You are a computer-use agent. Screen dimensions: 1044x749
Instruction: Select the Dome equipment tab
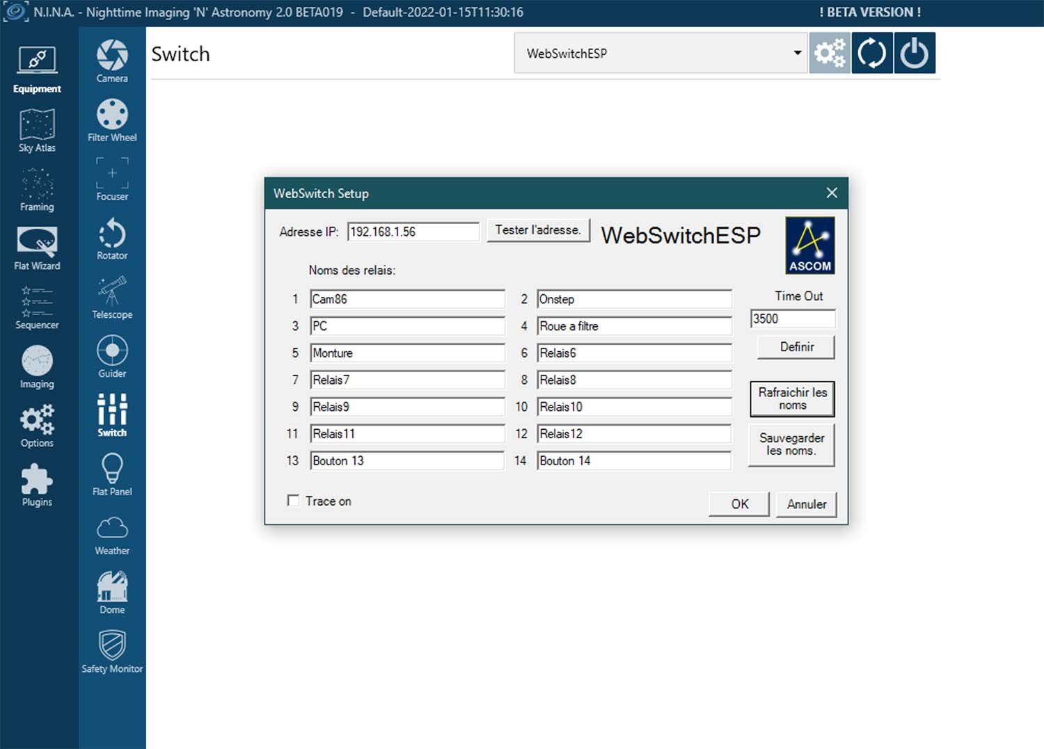[112, 593]
